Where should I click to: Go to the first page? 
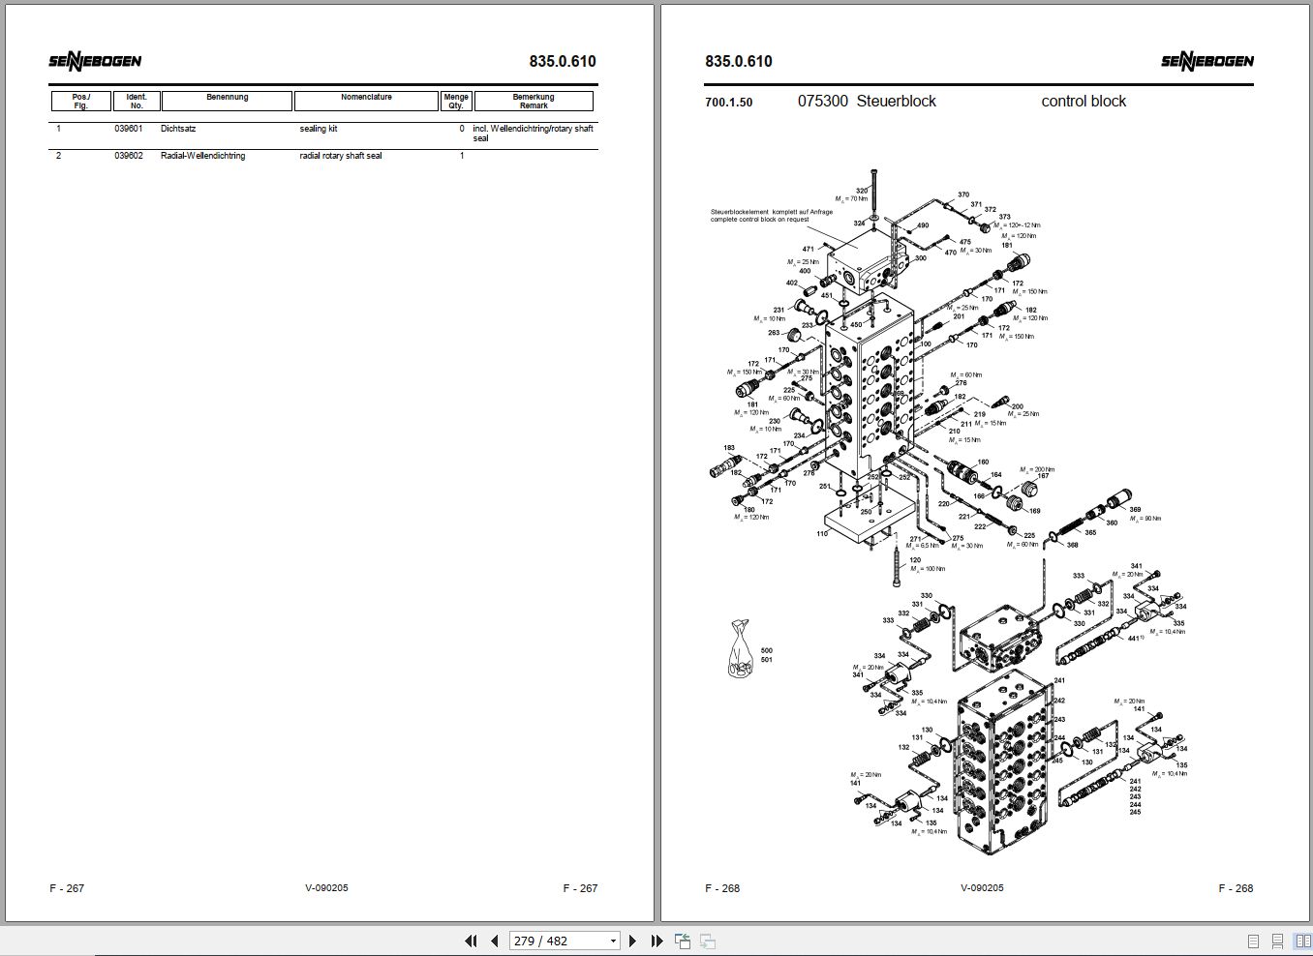tap(472, 941)
